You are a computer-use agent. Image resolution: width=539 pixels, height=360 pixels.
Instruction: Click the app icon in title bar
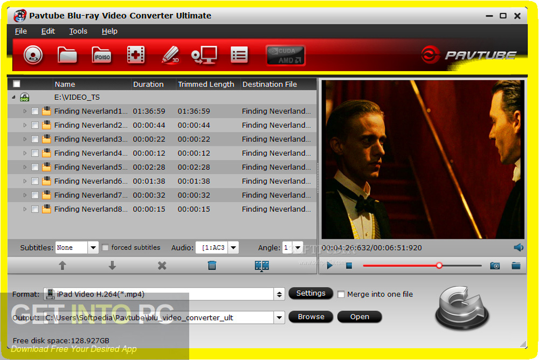pyautogui.click(x=20, y=16)
